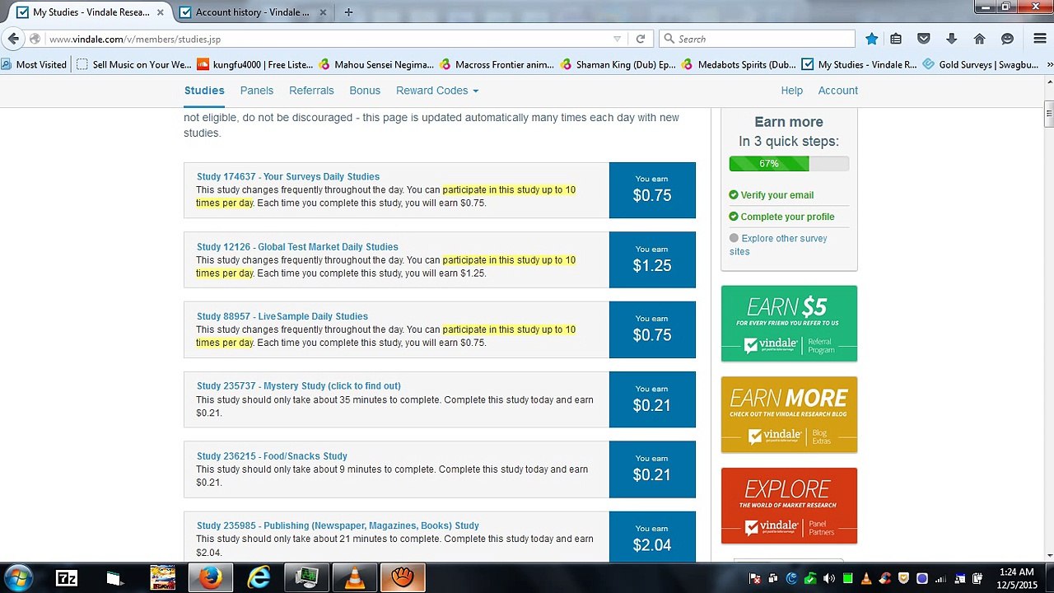This screenshot has height=593, width=1054.
Task: Open the Bonus page
Action: click(365, 91)
